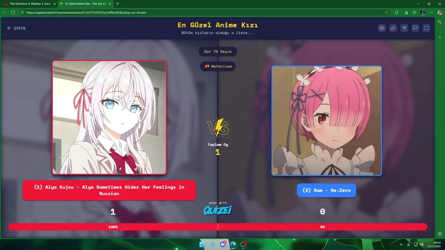Open the Copilot sidebar icon
445x250 pixels.
click(x=440, y=12)
